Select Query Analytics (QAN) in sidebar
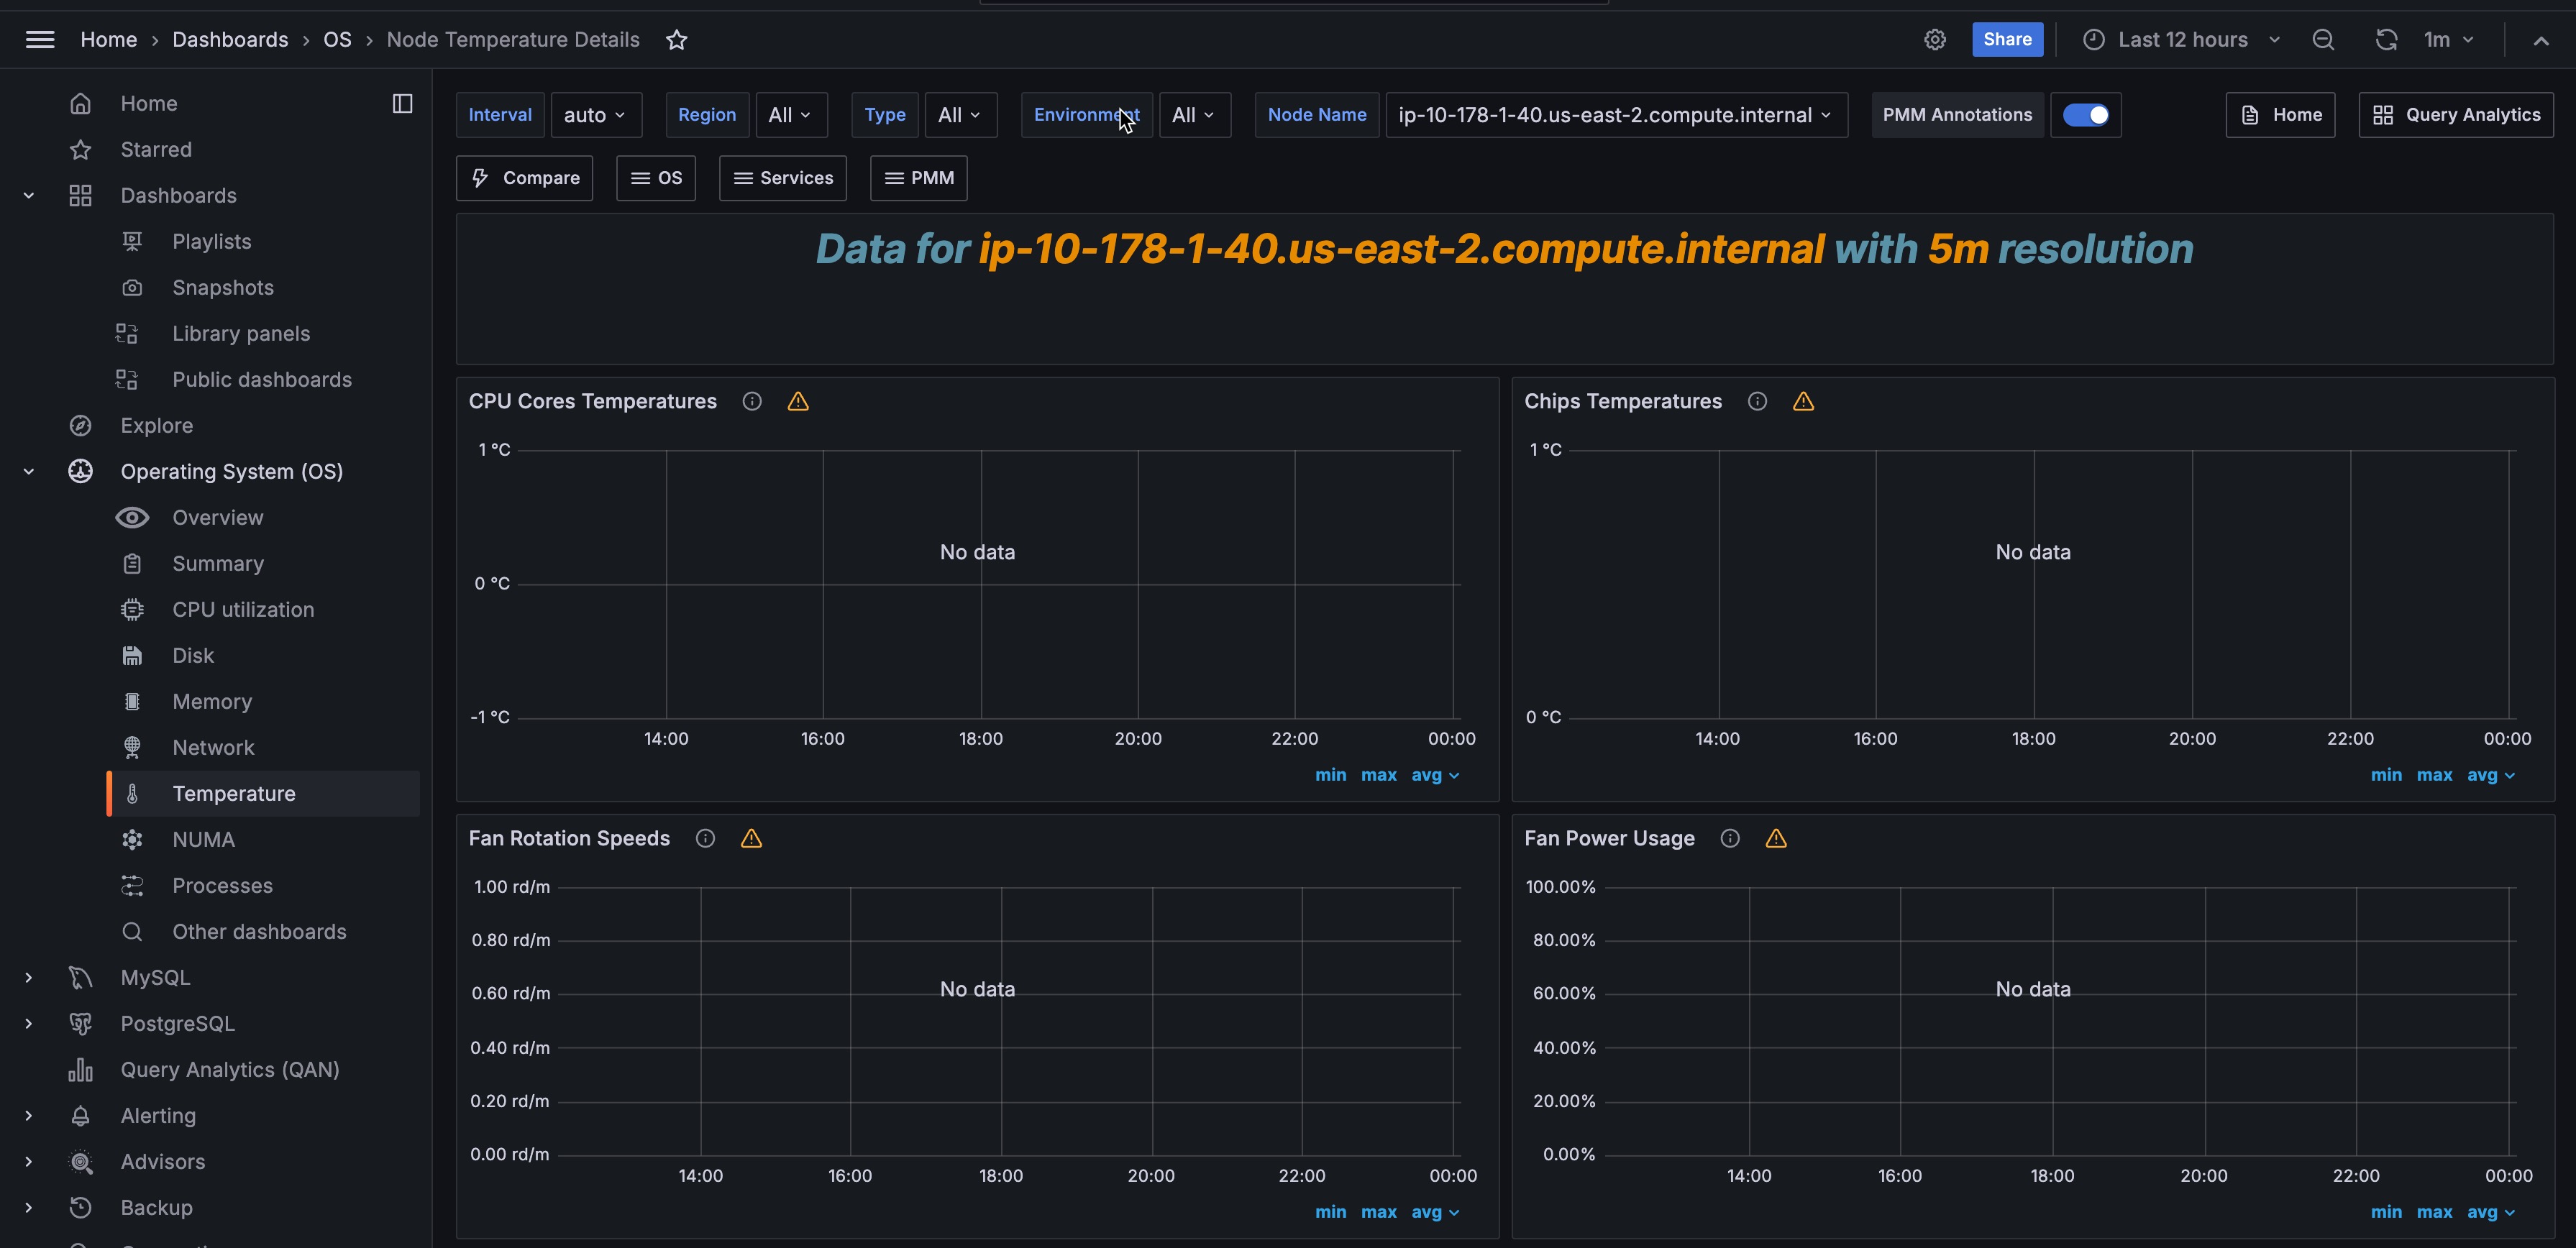Viewport: 2576px width, 1248px height. point(230,1070)
